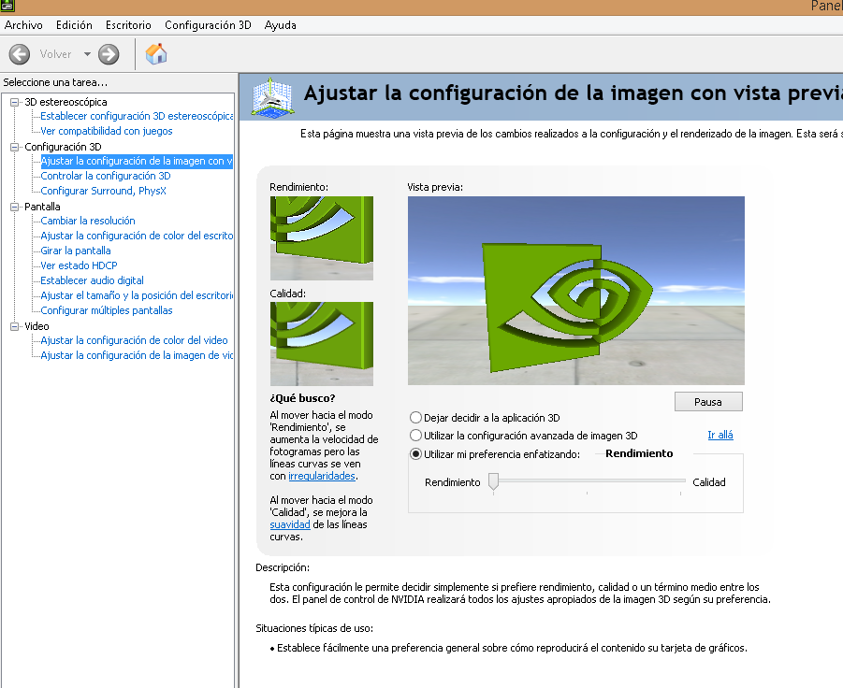Screen dimensions: 843x688
Task: Open the 'irregularidades' help link
Action: click(322, 477)
